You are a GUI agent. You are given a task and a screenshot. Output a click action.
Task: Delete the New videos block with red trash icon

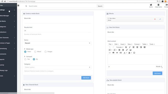coord(155,19)
